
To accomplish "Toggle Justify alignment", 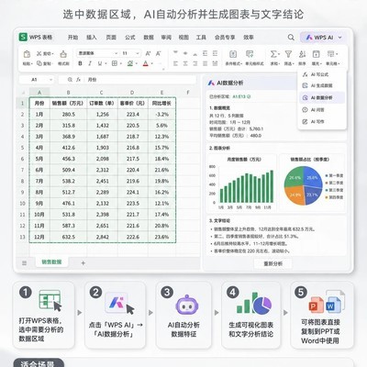I will click(205, 63).
